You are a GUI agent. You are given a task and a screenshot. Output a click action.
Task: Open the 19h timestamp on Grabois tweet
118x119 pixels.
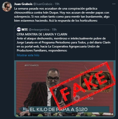pyautogui.click(x=57, y=4)
